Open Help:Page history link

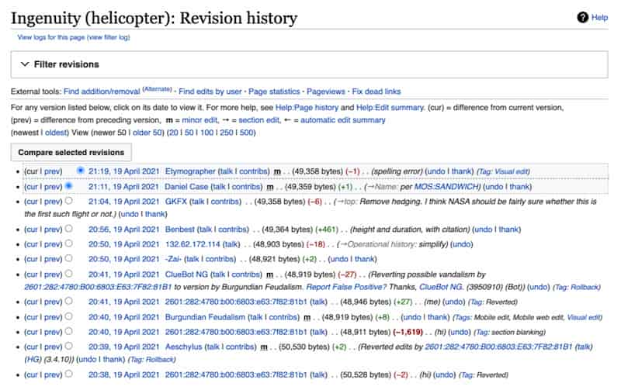click(x=307, y=108)
